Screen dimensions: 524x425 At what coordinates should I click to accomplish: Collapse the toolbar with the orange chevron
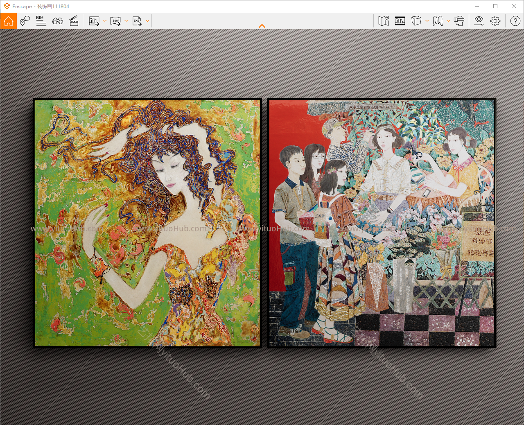[x=262, y=26]
